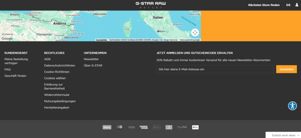This screenshot has width=301, height=138.
Task: Click the RECHTLICHES heading
Action: (x=54, y=53)
